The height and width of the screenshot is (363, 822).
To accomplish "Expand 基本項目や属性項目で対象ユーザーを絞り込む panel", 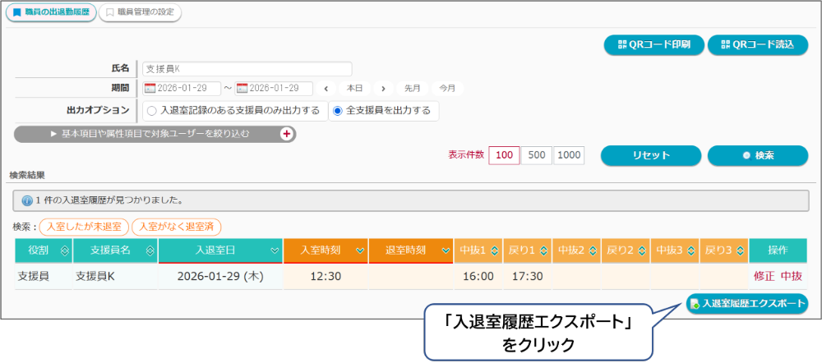I will tap(155, 133).
